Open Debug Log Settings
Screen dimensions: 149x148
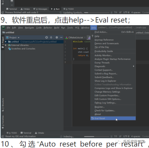click(x=113, y=103)
